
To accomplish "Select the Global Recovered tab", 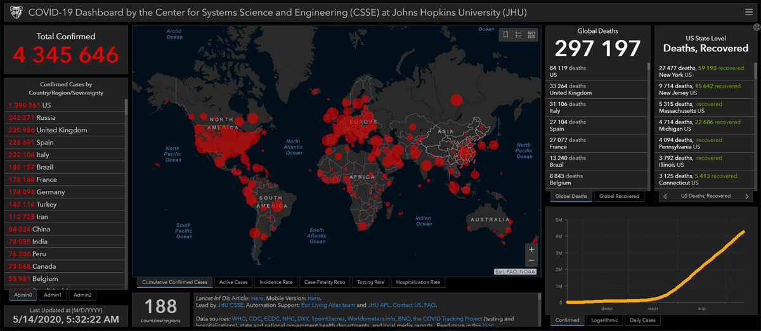I will (619, 197).
